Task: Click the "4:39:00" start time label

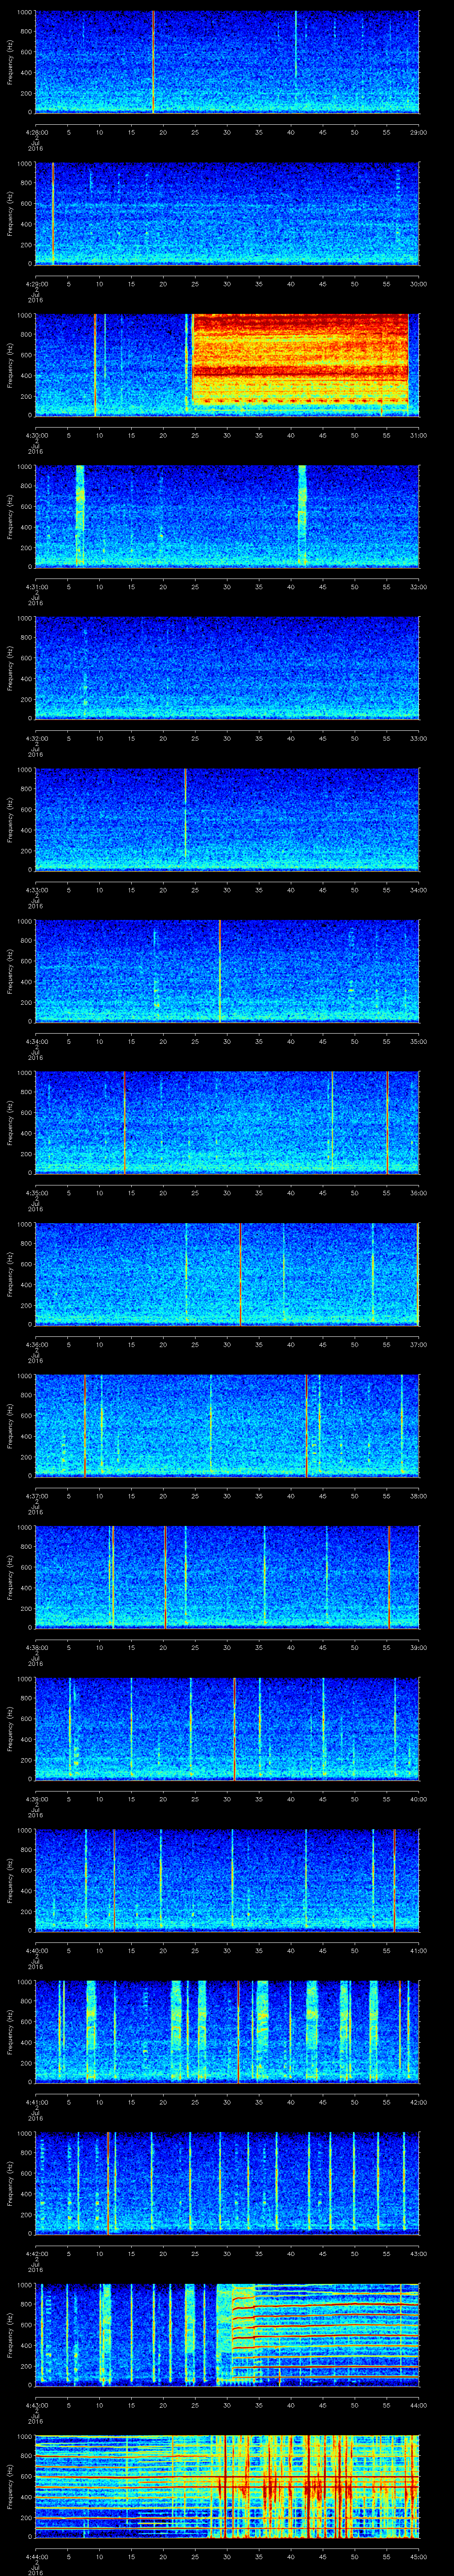Action: (37, 1799)
